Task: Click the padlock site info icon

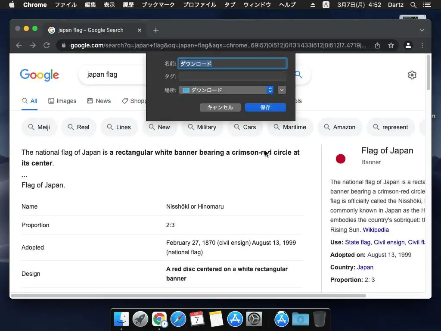Action: pos(64,45)
